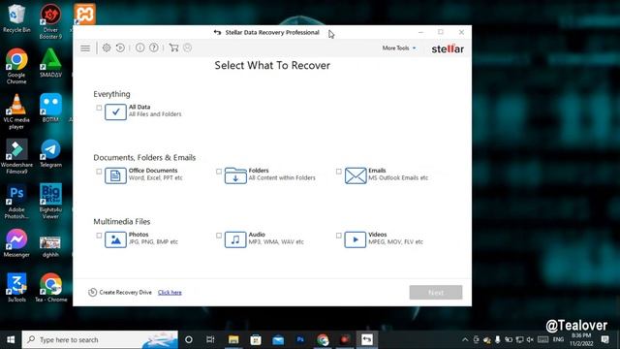620x349 pixels.
Task: Click the Create Recovery Drive label
Action: [125, 293]
